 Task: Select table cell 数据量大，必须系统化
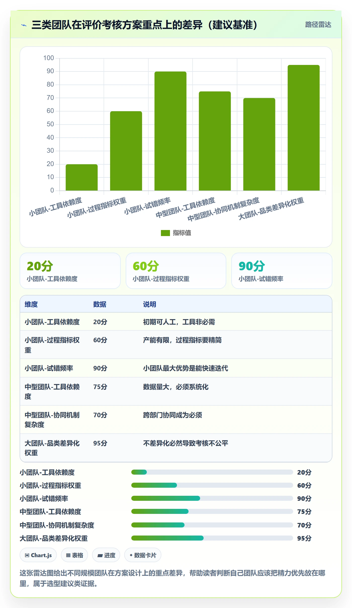point(176,387)
